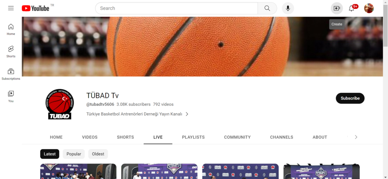Start voice search with microphone
The height and width of the screenshot is (179, 388).
click(288, 8)
